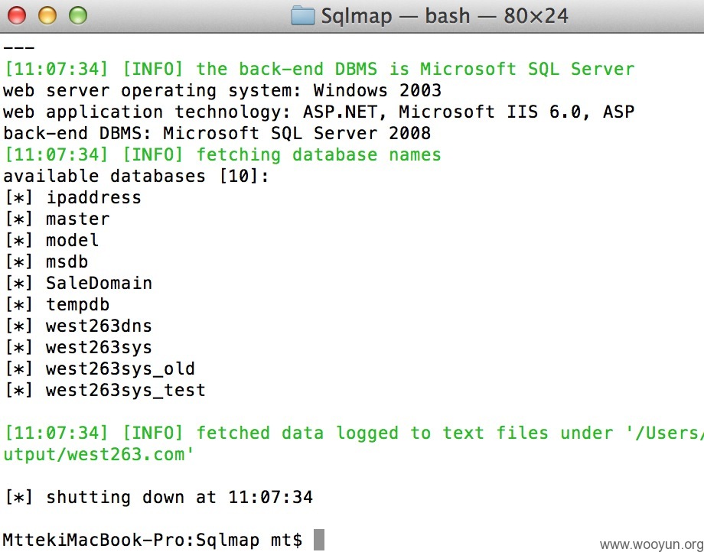Screen dimensions: 704x552
Task: Click the yellow minimize window button
Action: point(47,15)
